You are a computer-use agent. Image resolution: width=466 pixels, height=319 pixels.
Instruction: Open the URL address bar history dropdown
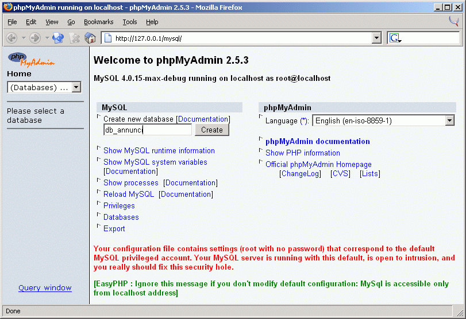tap(376, 38)
